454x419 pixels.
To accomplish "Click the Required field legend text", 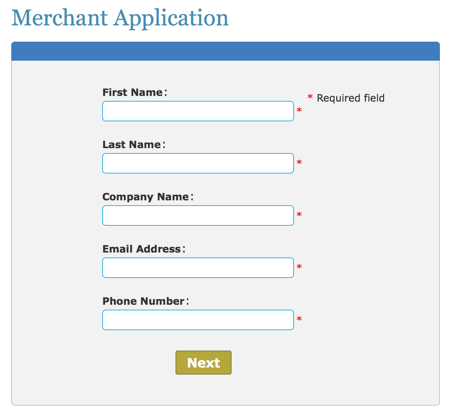I will pos(350,98).
